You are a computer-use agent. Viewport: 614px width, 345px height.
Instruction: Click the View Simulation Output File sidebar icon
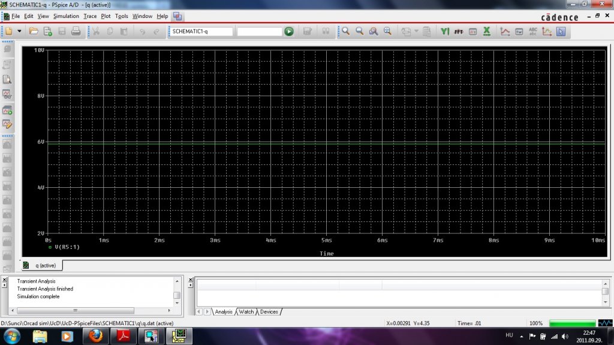click(x=7, y=79)
